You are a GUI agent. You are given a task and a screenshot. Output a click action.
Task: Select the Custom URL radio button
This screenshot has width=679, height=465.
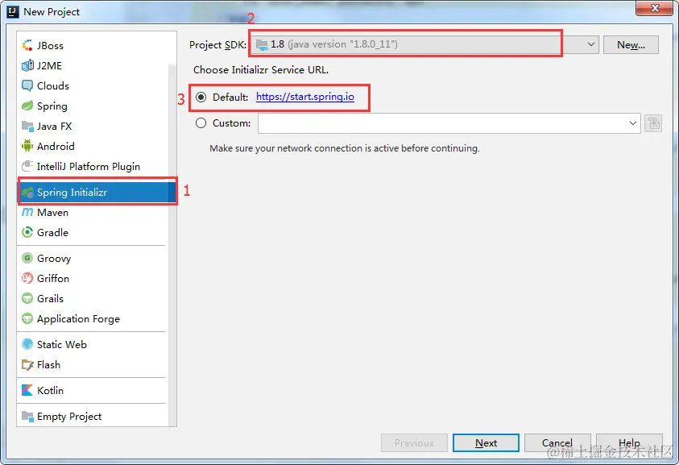[x=201, y=123]
